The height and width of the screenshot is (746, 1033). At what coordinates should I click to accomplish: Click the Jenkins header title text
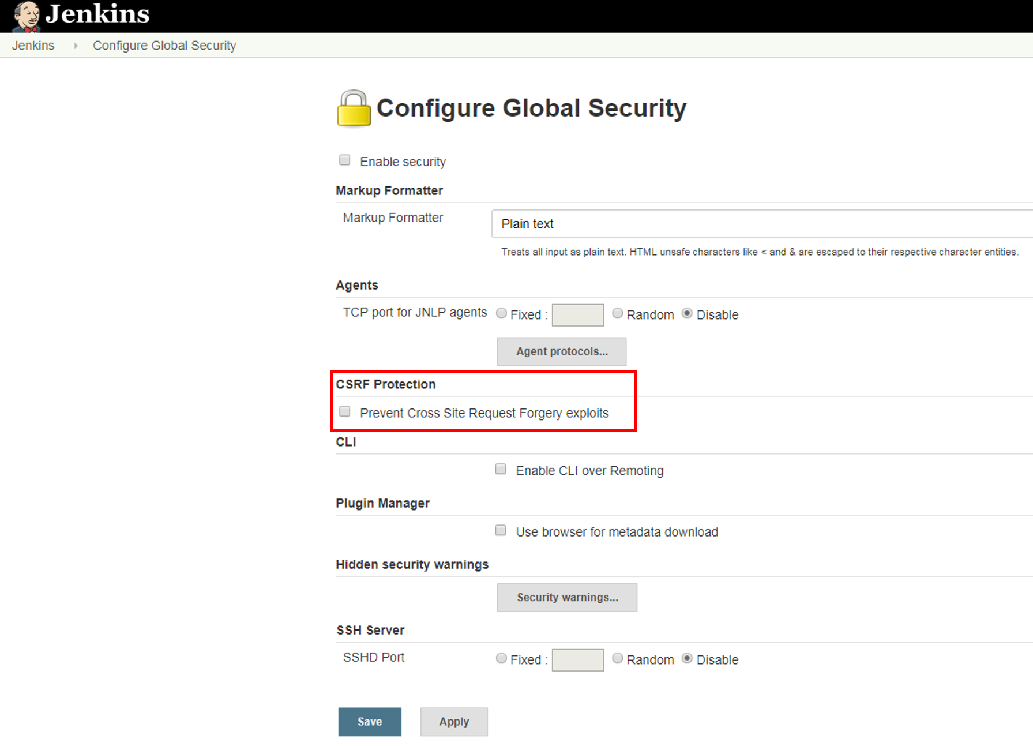97,14
